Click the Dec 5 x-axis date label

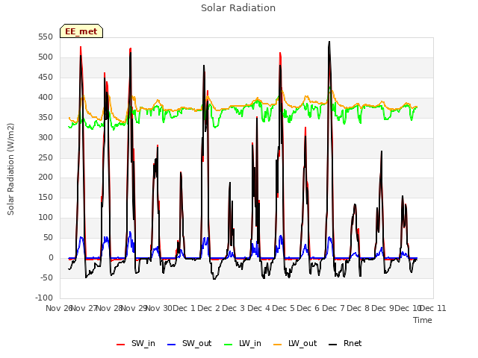tap(284, 308)
